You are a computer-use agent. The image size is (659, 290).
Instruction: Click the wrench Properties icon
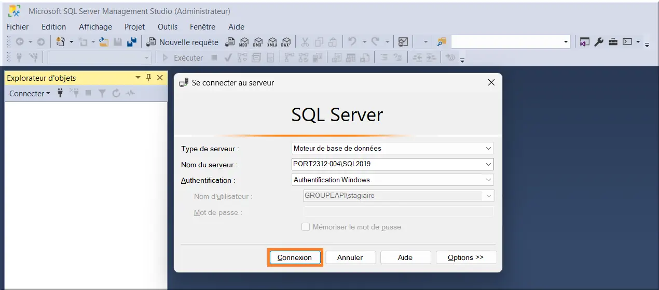click(x=599, y=42)
